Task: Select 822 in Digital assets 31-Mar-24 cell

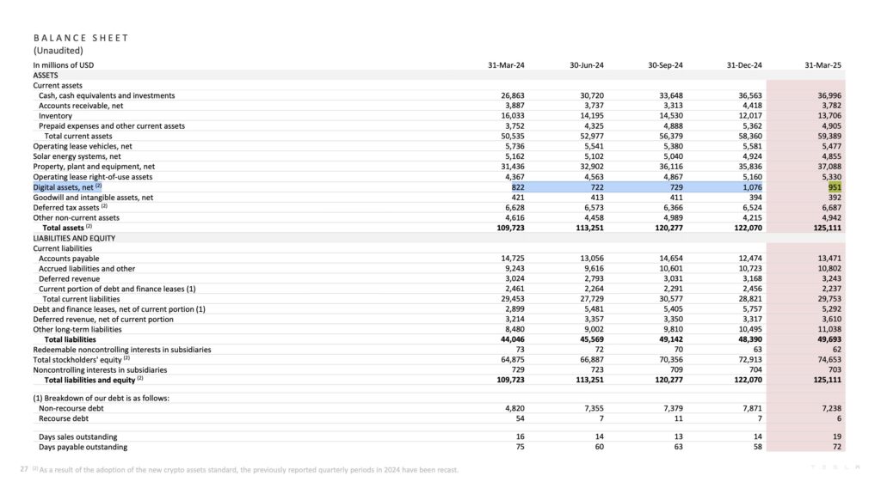Action: pyautogui.click(x=517, y=187)
